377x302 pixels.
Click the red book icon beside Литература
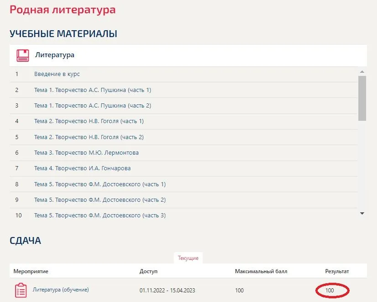point(23,55)
